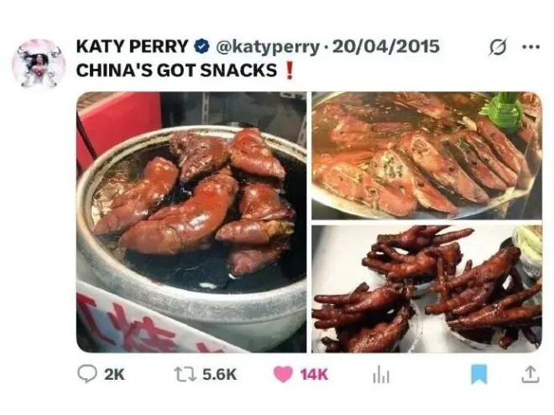Open the reply comment icon
This screenshot has width=554, height=415.
(87, 374)
